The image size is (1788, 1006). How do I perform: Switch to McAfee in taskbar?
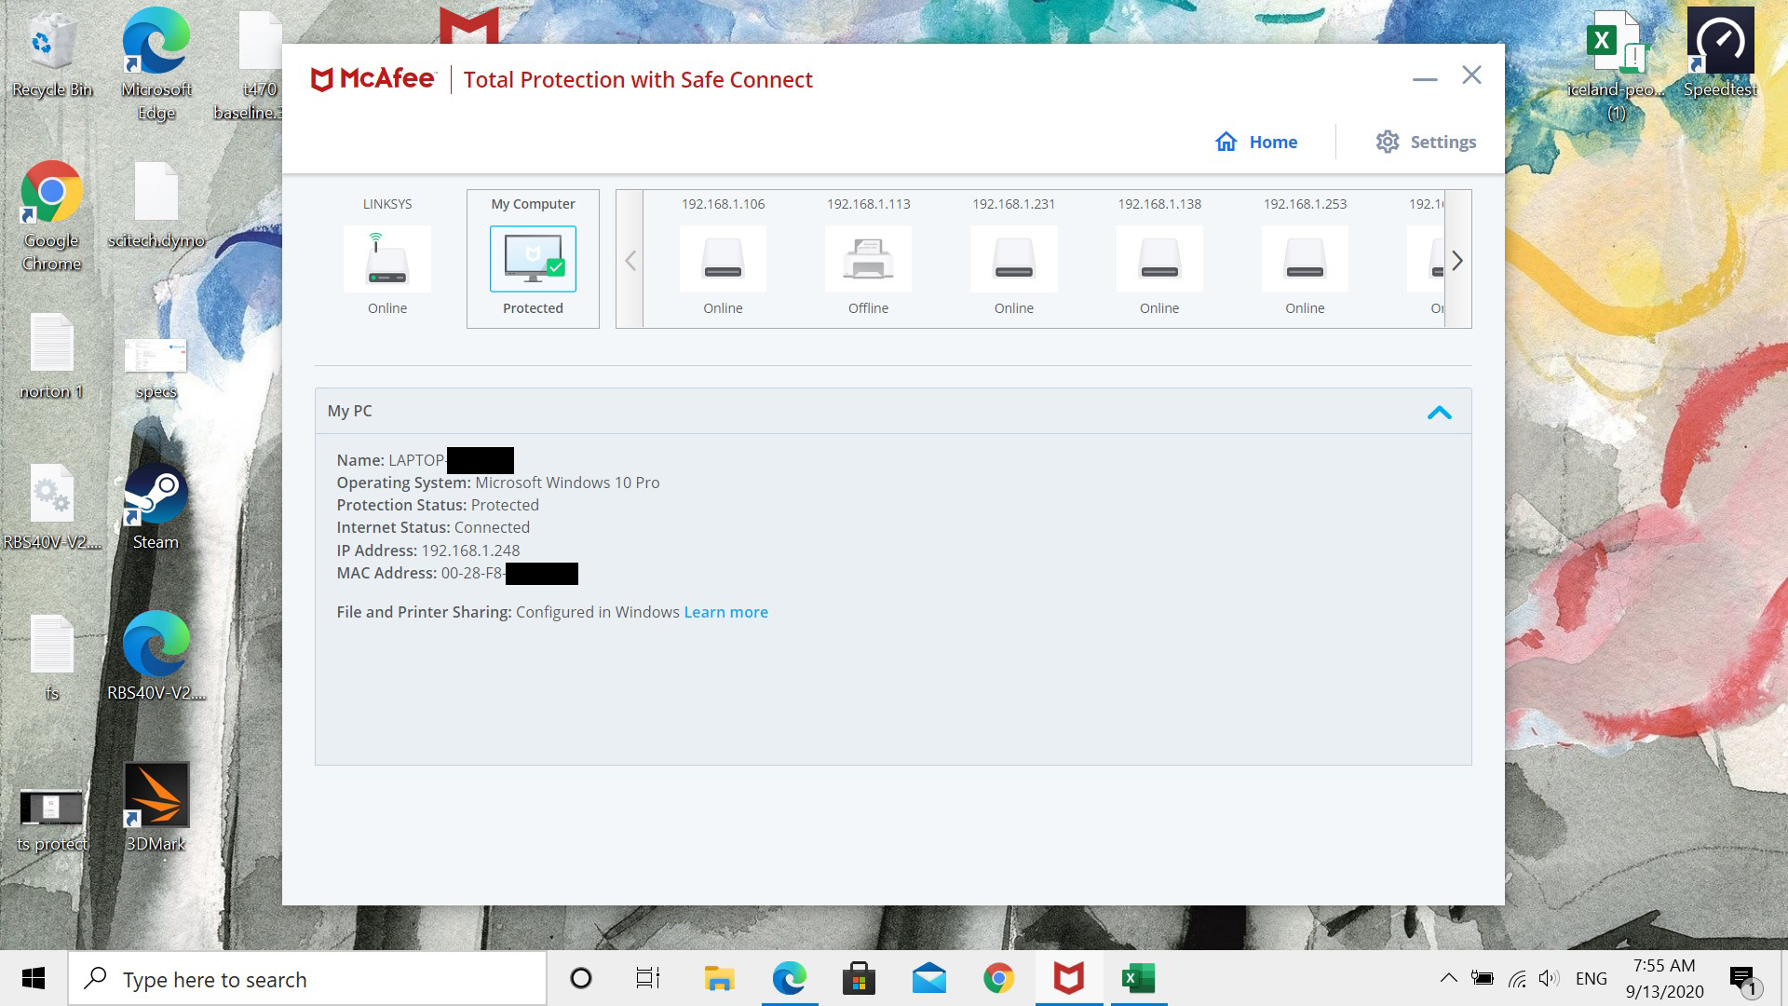pos(1069,978)
